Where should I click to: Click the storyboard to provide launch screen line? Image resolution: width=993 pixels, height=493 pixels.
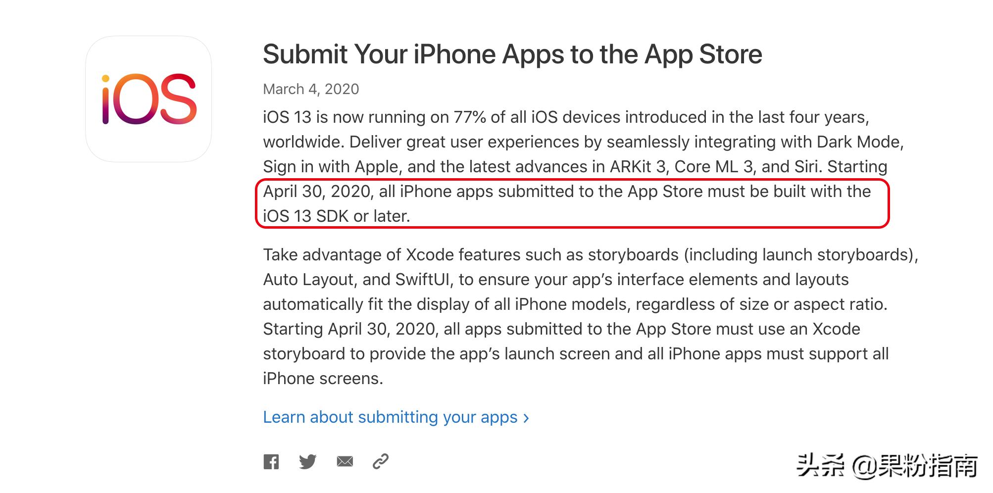[x=576, y=354]
